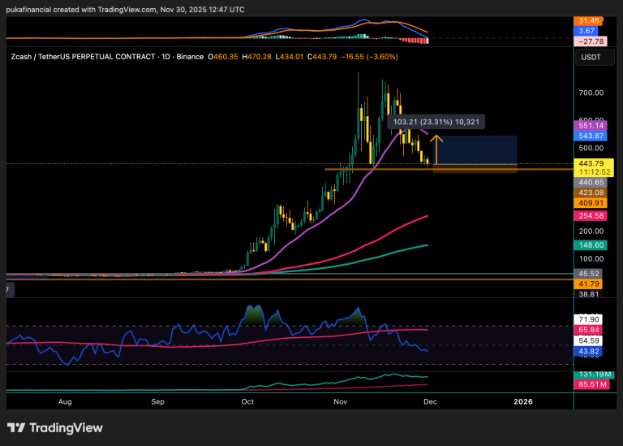Click the purple 551.14 price label
Screen dimensions: 623x446
591,126
